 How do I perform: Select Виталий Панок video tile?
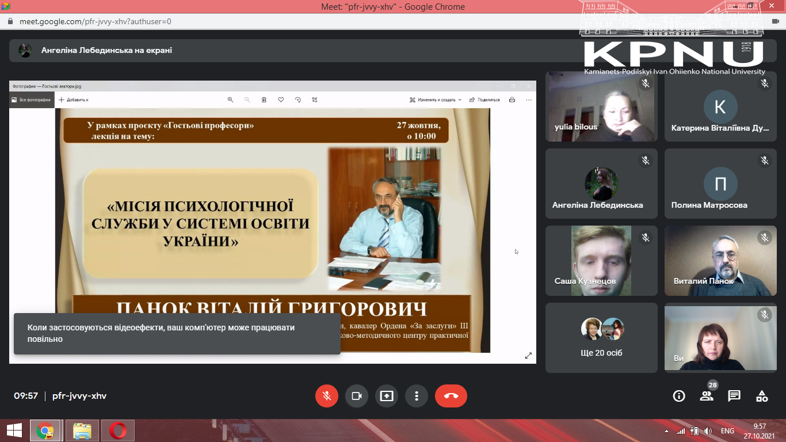point(720,261)
